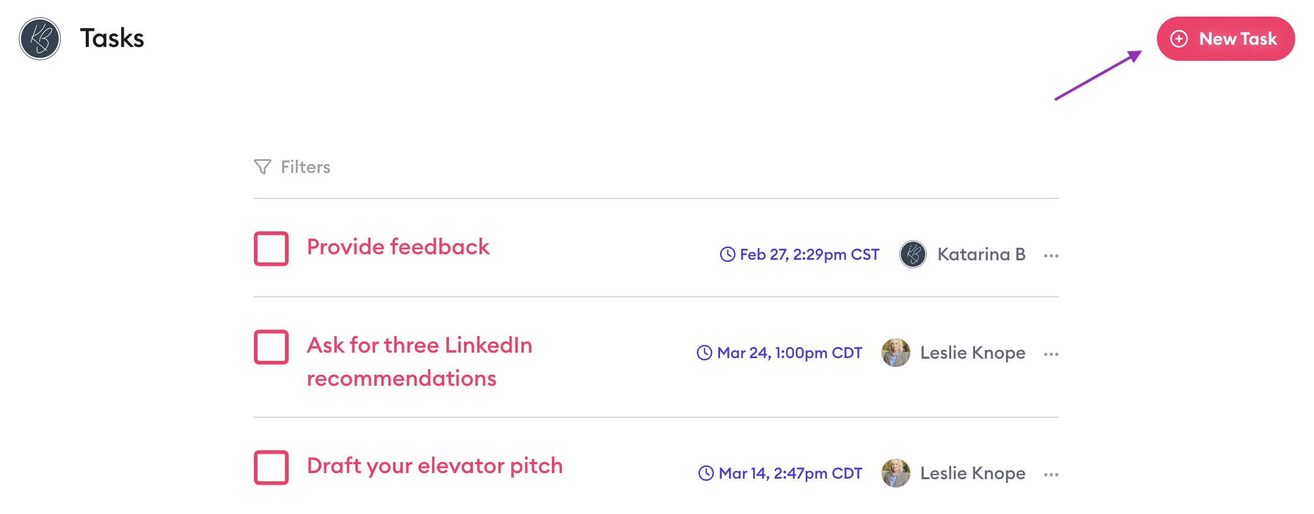Image resolution: width=1314 pixels, height=514 pixels.
Task: Click the Filters funnel icon
Action: point(263,166)
